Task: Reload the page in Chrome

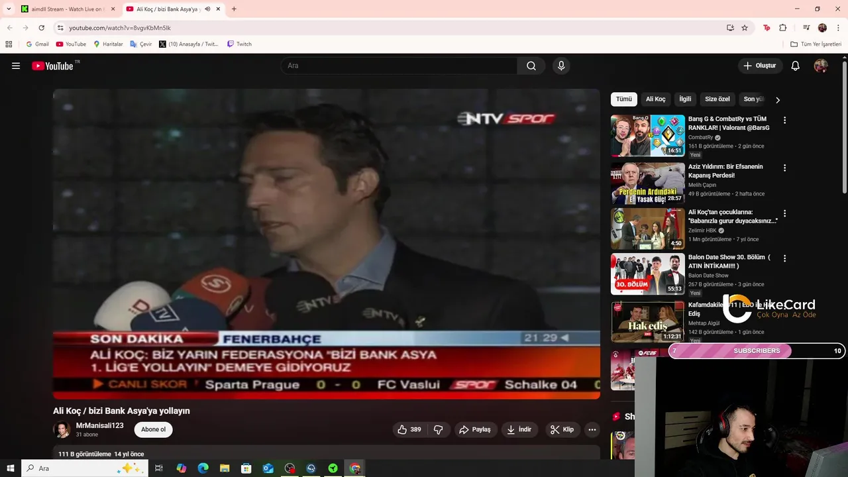Action: click(41, 28)
